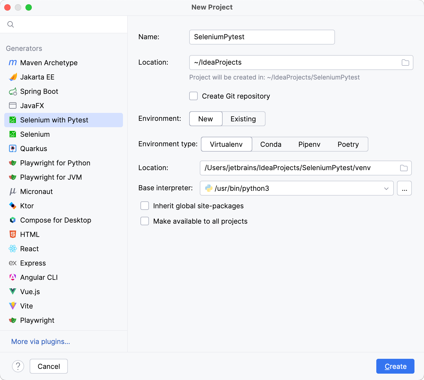Click the help question mark icon
This screenshot has width=424, height=380.
18,366
